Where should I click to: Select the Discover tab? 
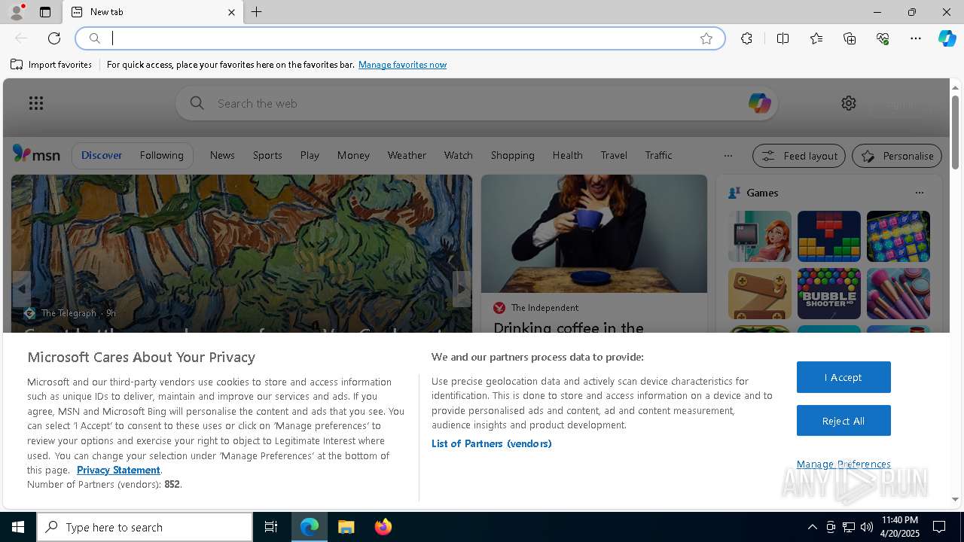click(102, 155)
